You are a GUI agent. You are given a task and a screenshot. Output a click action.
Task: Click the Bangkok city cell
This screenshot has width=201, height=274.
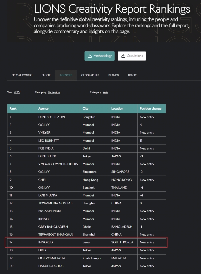94,188
